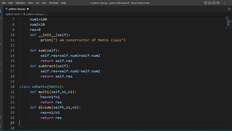Click the sum method name
Image resolution: width=232 pixels, height=131 pixels.
pos(42,51)
